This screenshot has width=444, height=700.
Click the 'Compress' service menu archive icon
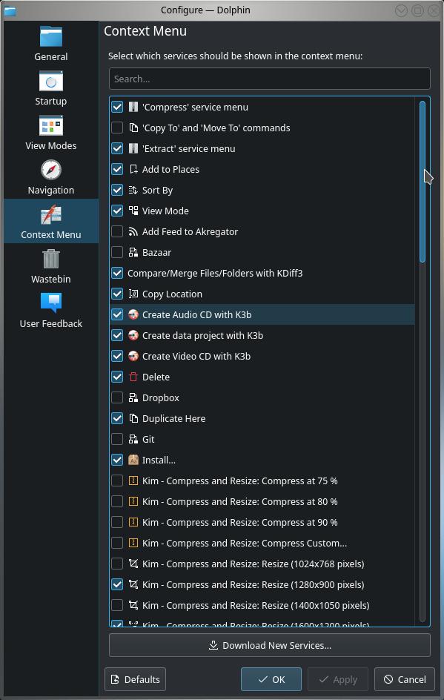tap(133, 107)
